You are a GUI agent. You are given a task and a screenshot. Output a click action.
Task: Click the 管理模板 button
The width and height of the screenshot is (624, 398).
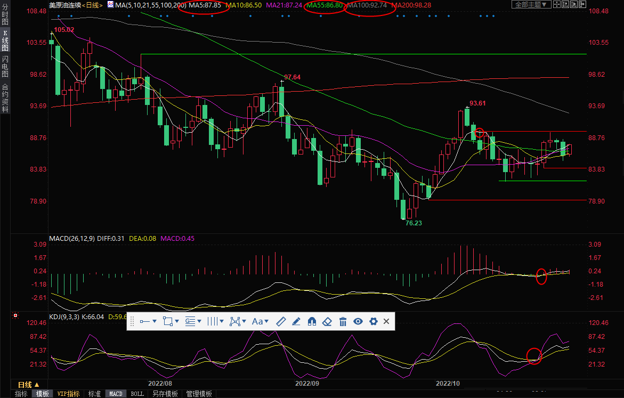click(199, 394)
